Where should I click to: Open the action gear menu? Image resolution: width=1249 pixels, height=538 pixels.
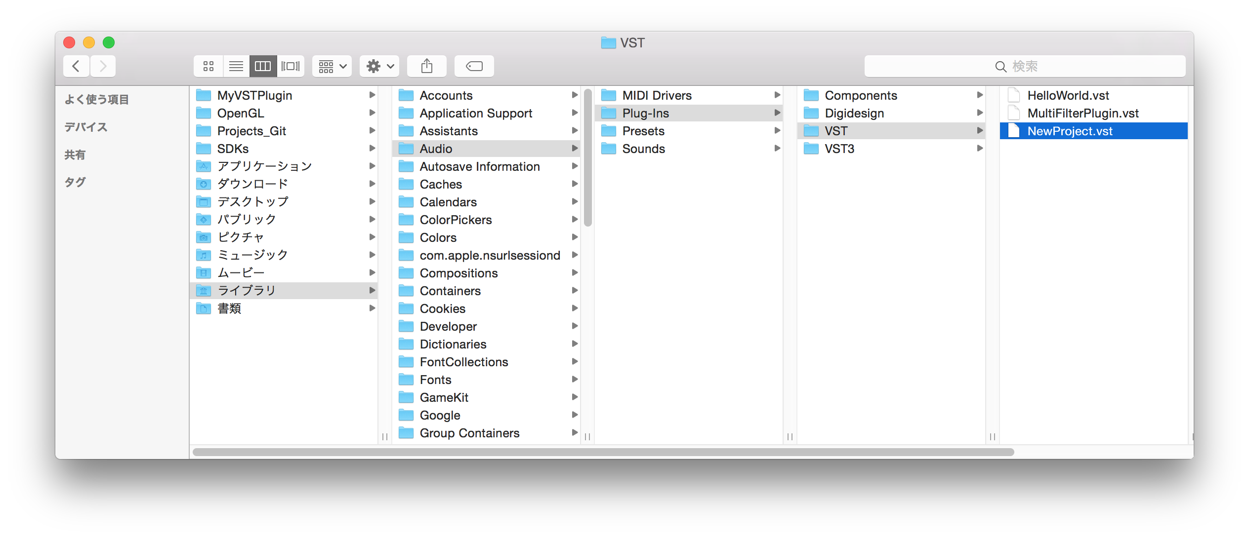pos(378,66)
